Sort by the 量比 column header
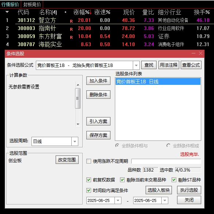This screenshot has height=214, width=214. 148,12
